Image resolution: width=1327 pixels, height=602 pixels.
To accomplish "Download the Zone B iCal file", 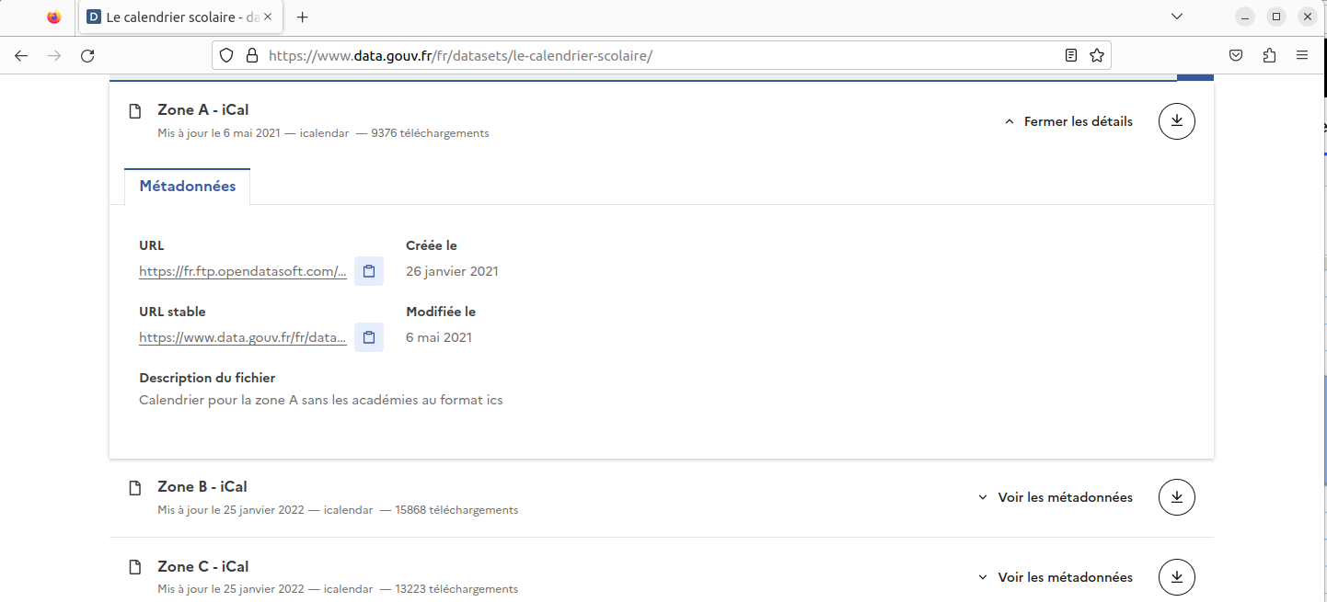I will (x=1176, y=496).
